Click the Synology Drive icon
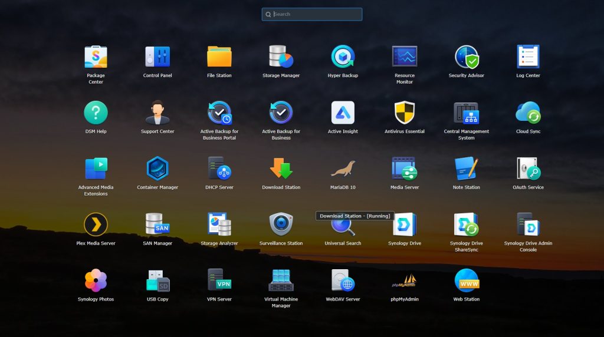The height and width of the screenshot is (337, 604). (405, 224)
